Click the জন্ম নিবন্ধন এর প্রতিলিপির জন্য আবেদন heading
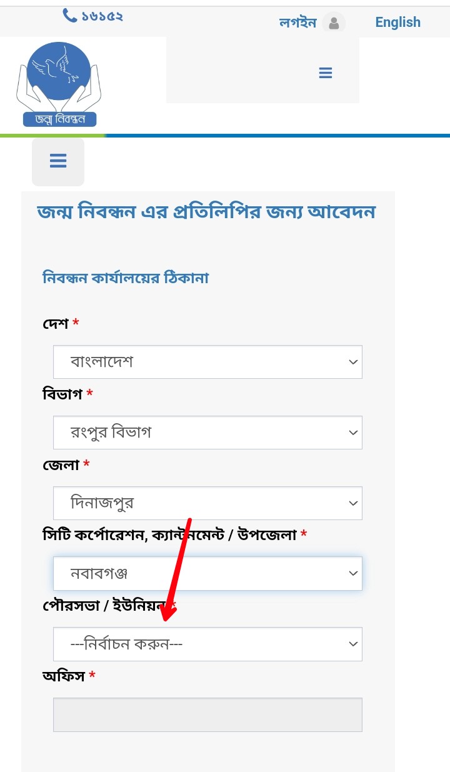Viewport: 450px width, 772px height. (206, 213)
